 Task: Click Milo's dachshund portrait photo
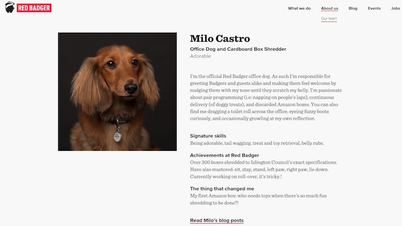(117, 91)
